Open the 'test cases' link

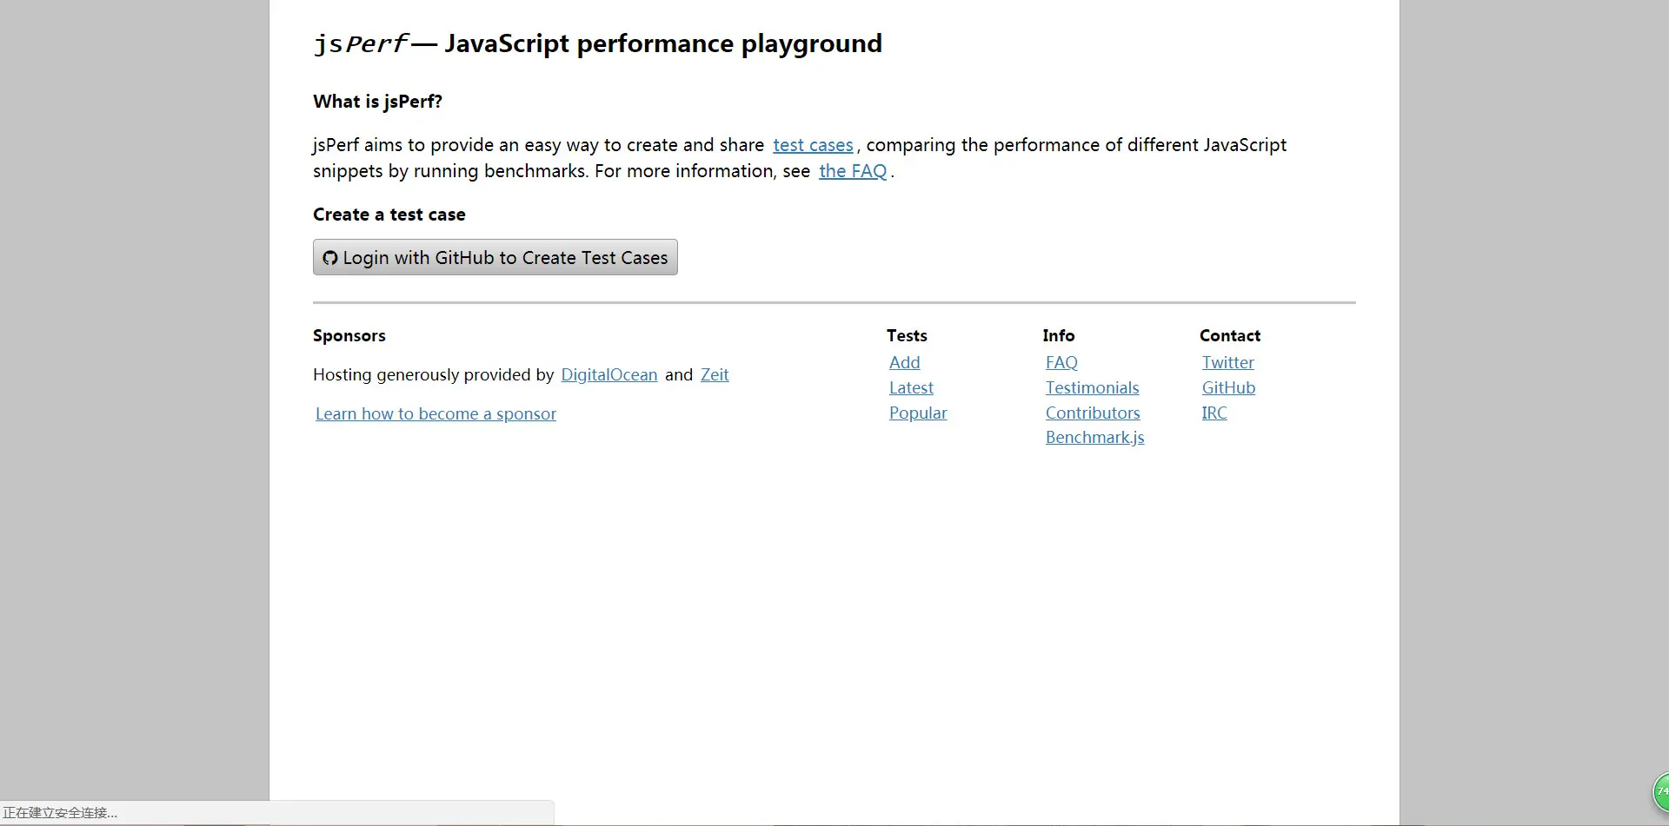(813, 145)
